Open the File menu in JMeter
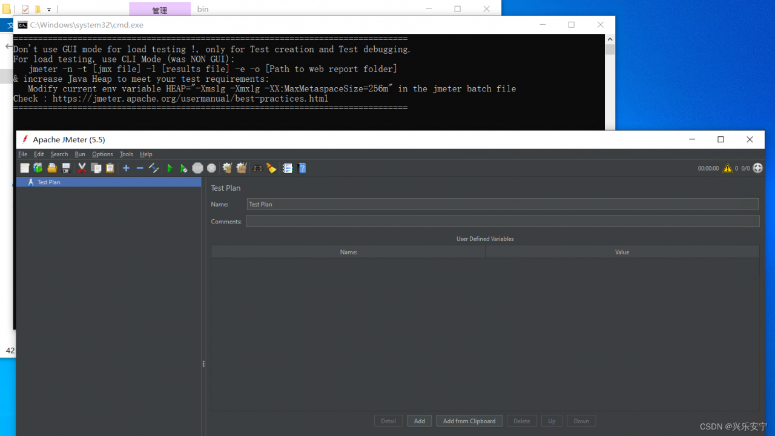 point(22,154)
